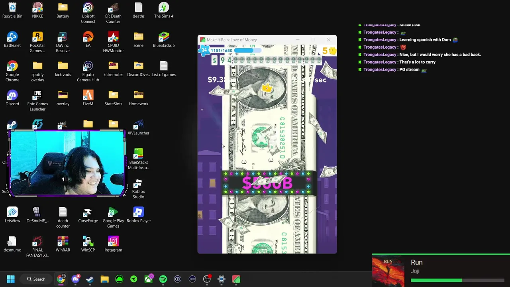This screenshot has height=287, width=510.
Task: Launch the FiveM desktop shortcut
Action: pos(88,98)
